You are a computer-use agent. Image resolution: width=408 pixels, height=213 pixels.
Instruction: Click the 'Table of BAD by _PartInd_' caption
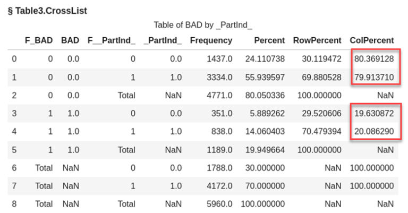tap(203, 25)
